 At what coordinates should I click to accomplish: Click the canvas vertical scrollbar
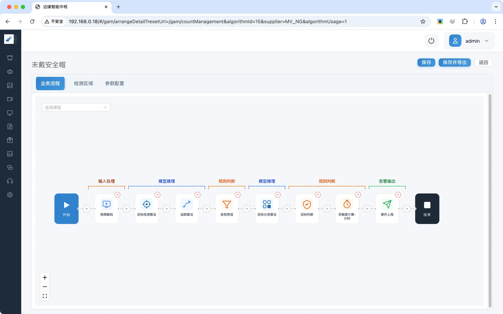pos(490,201)
